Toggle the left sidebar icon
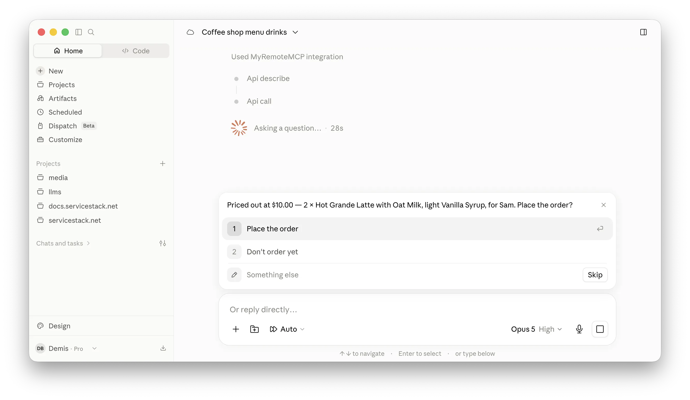The image size is (690, 400). tap(79, 32)
